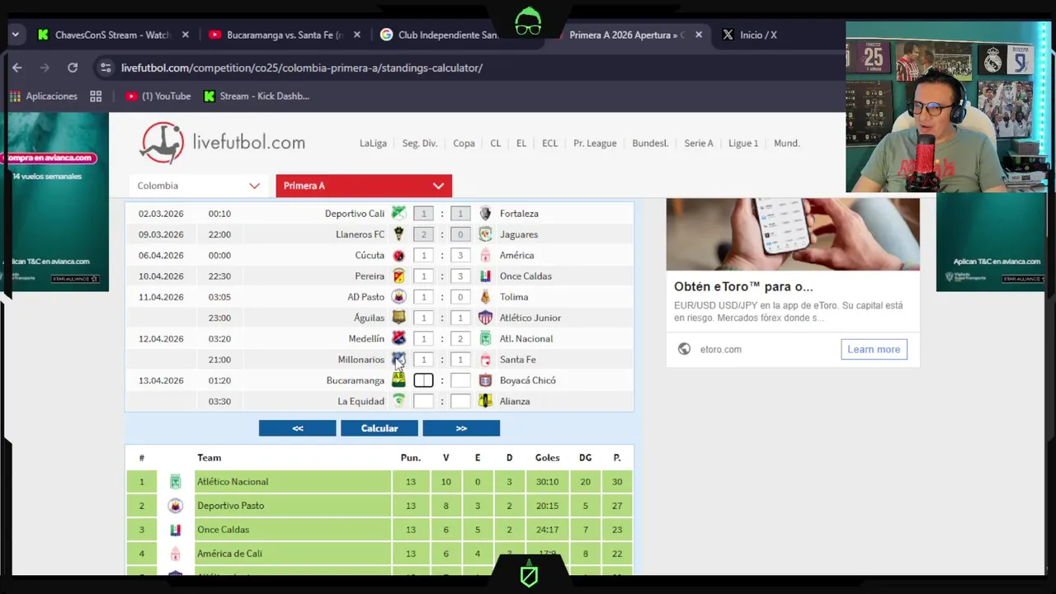
Task: Click the Fortaleza crest icon
Action: pyautogui.click(x=485, y=213)
